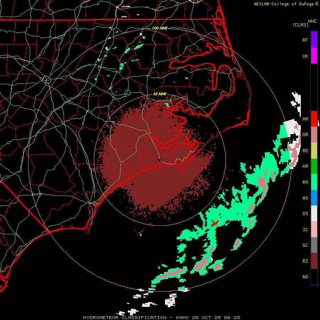The image size is (320, 320).
Task: Click the HA red legend swatch
Action: pos(314,119)
